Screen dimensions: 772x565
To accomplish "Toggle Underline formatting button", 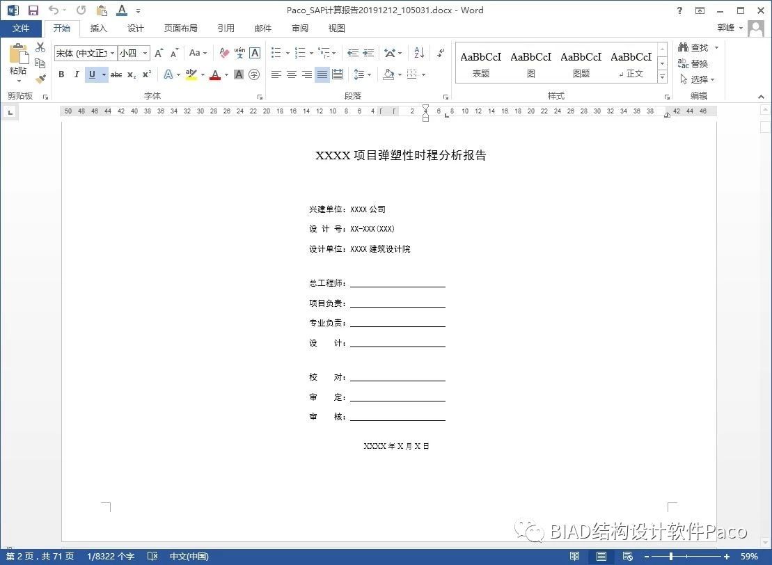I will click(x=92, y=74).
